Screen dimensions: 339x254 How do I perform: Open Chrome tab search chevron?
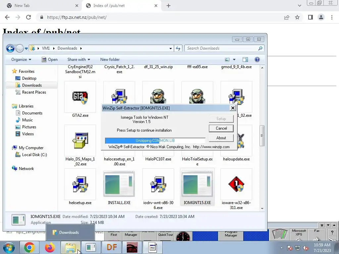[x=299, y=6]
